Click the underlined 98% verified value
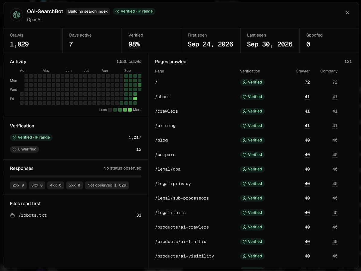 [x=134, y=44]
